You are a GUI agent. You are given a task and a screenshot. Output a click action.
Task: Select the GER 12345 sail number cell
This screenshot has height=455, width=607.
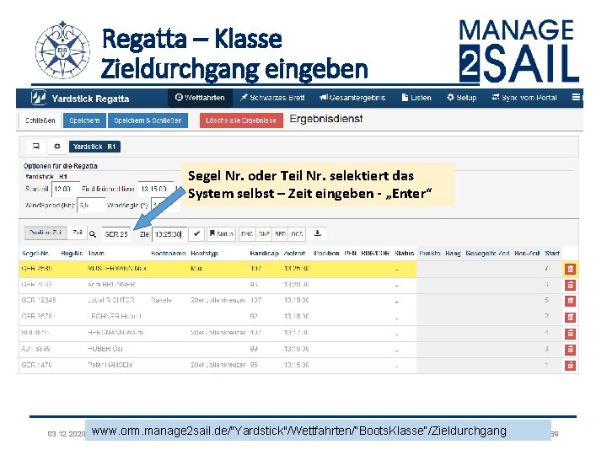click(x=39, y=300)
